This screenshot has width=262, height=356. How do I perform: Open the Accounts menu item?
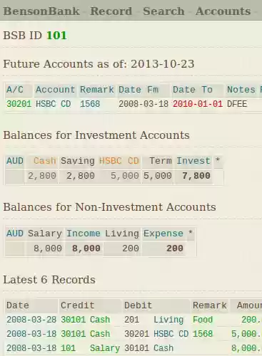[223, 11]
